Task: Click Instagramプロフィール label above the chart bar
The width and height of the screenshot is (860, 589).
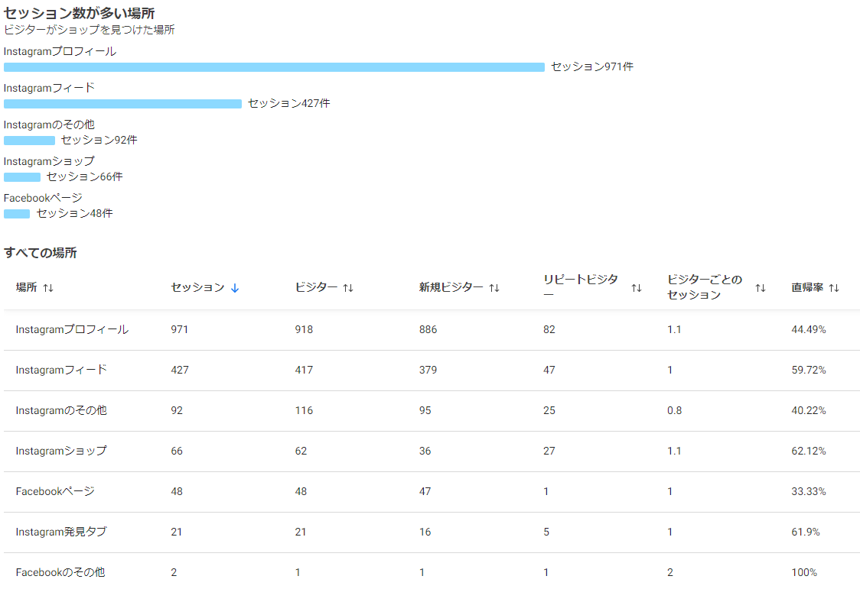Action: pyautogui.click(x=60, y=51)
